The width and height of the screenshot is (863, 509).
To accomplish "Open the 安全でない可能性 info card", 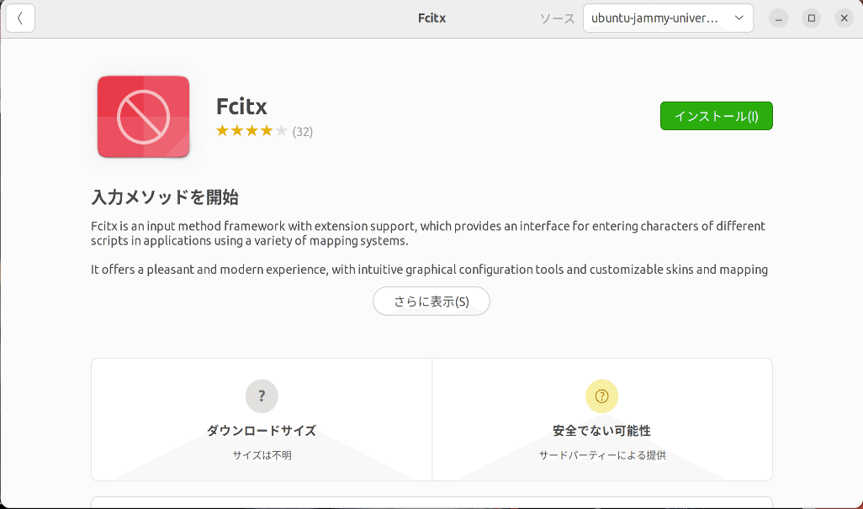I will [x=602, y=419].
